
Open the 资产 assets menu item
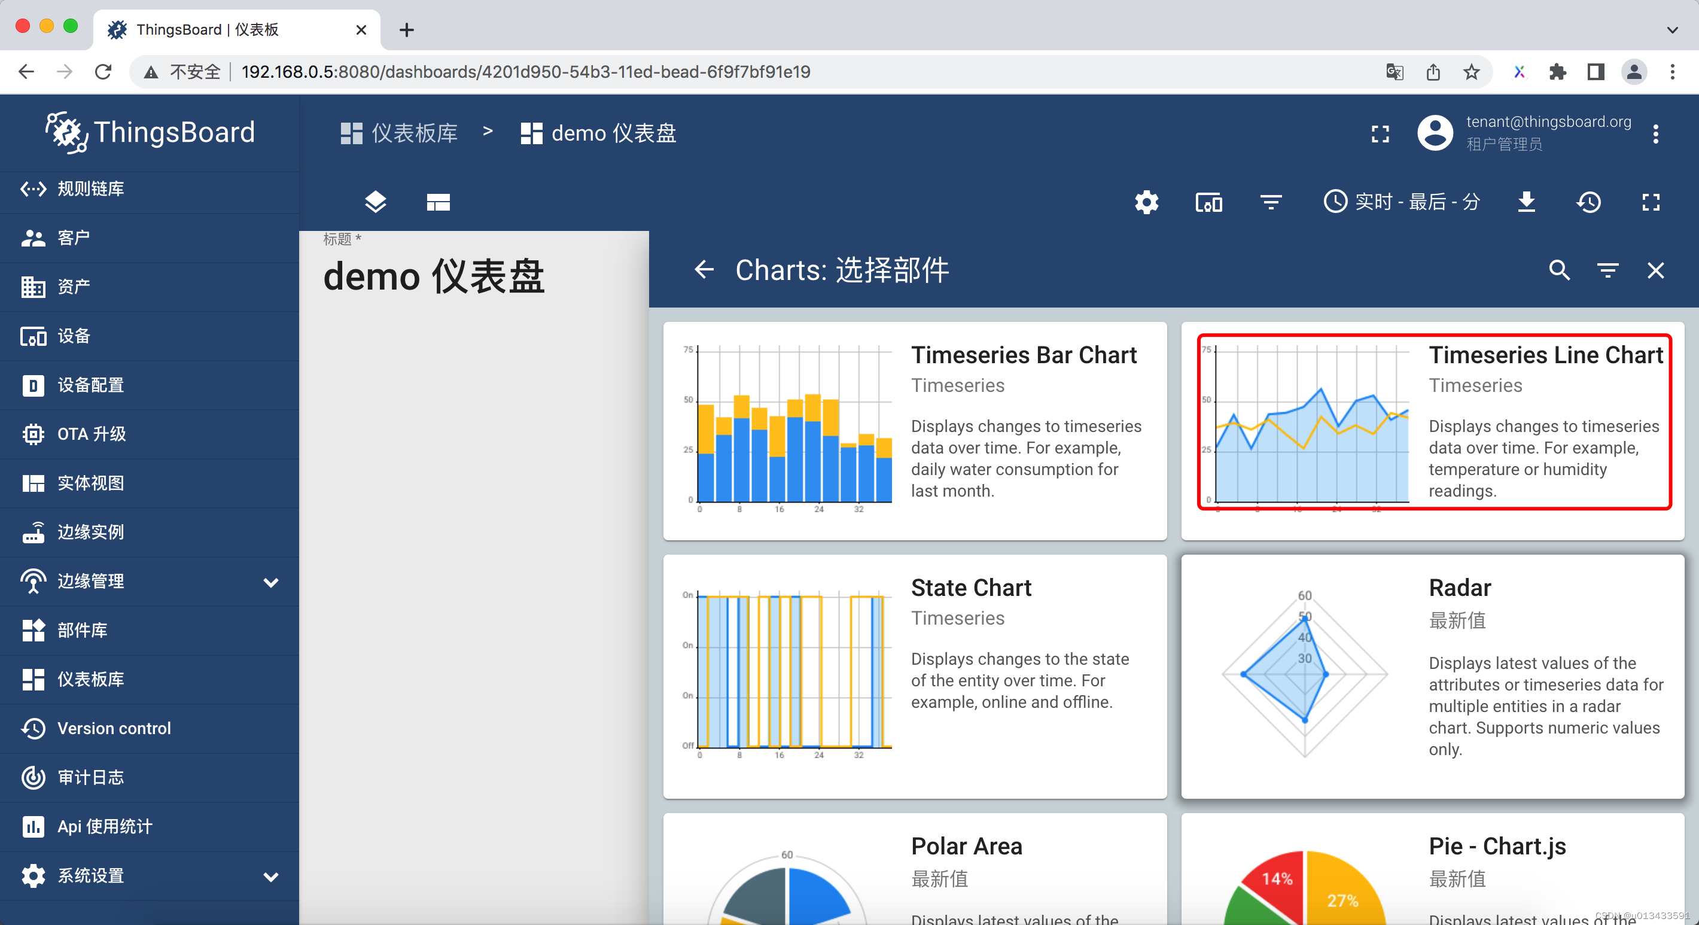[x=149, y=287]
